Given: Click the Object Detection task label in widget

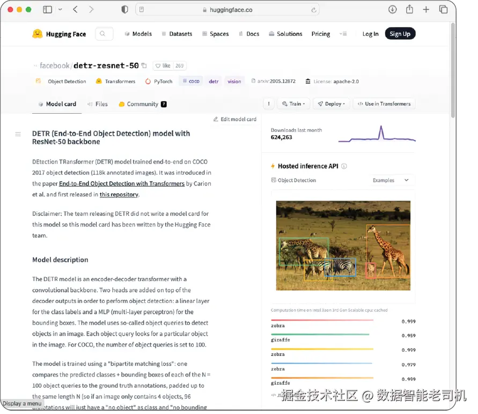Looking at the screenshot, I should click(293, 180).
